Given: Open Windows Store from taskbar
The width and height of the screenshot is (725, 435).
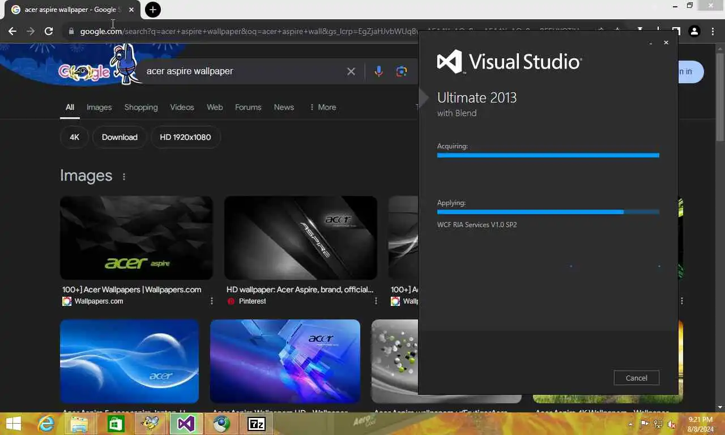Looking at the screenshot, I should (116, 423).
